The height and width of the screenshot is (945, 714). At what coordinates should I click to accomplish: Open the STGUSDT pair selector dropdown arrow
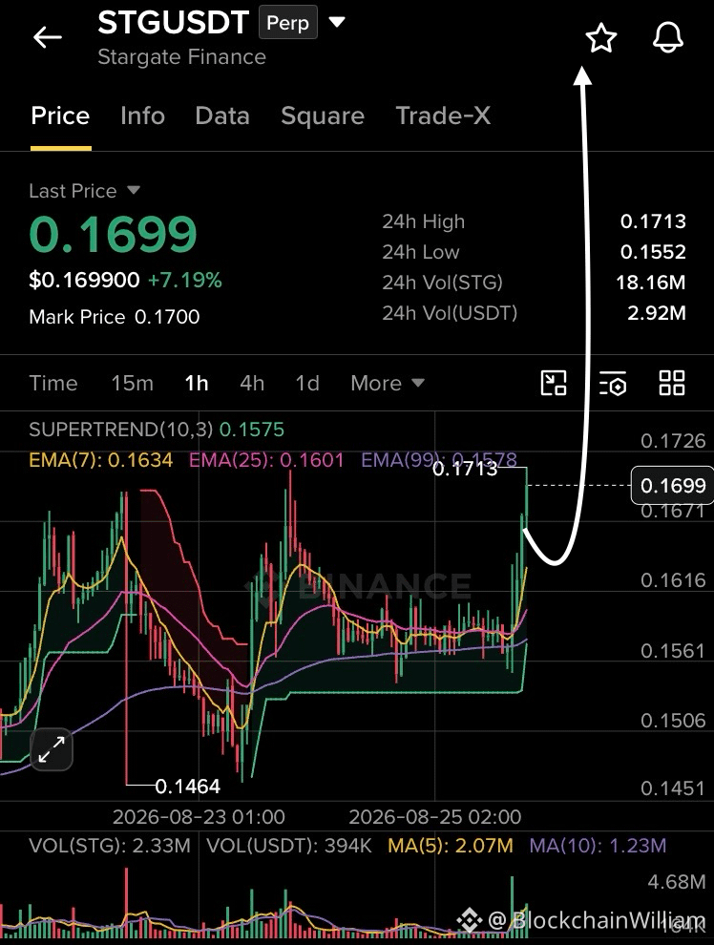(x=337, y=23)
